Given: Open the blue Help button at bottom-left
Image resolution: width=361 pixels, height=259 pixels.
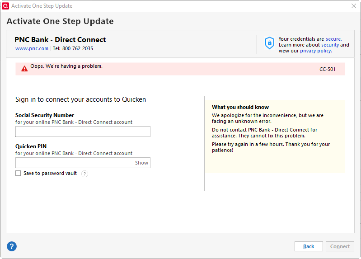Looking at the screenshot, I should [12, 246].
